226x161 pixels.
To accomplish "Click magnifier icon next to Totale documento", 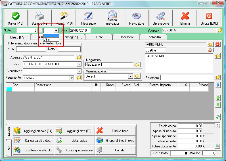I will (x=217, y=146).
